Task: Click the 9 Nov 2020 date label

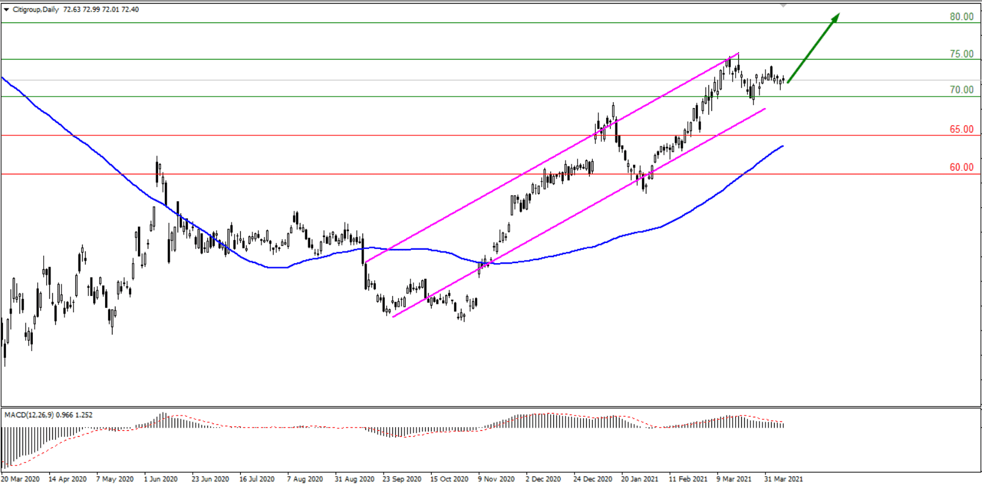Action: [496, 479]
